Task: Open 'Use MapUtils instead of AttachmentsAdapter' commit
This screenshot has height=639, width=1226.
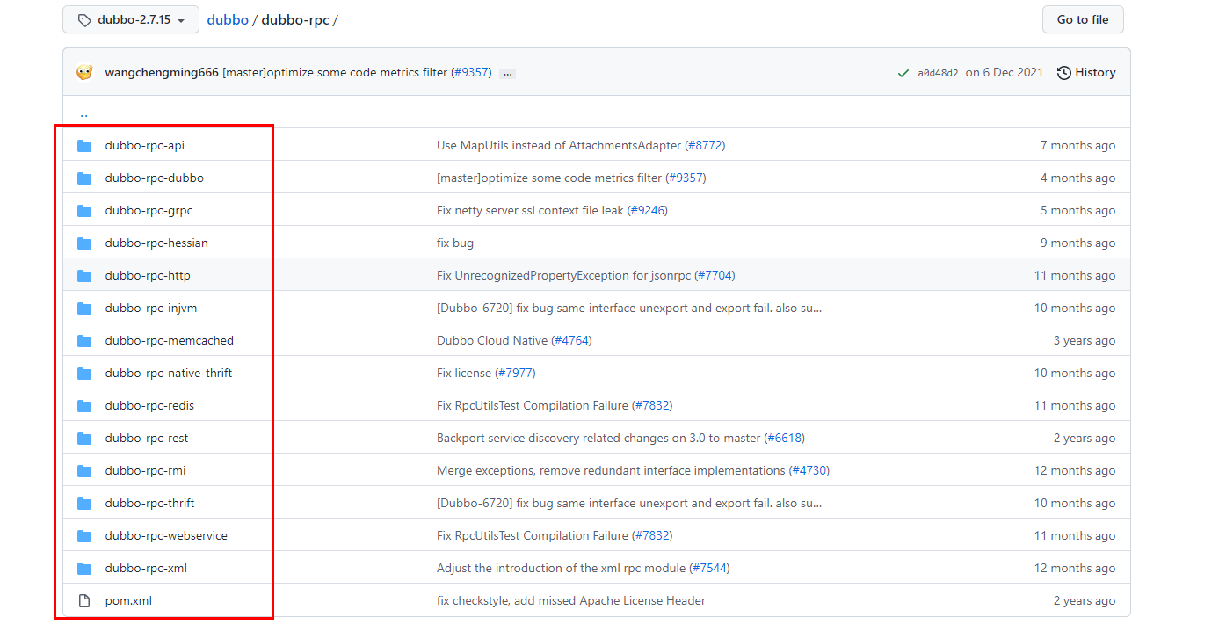Action: click(x=559, y=145)
